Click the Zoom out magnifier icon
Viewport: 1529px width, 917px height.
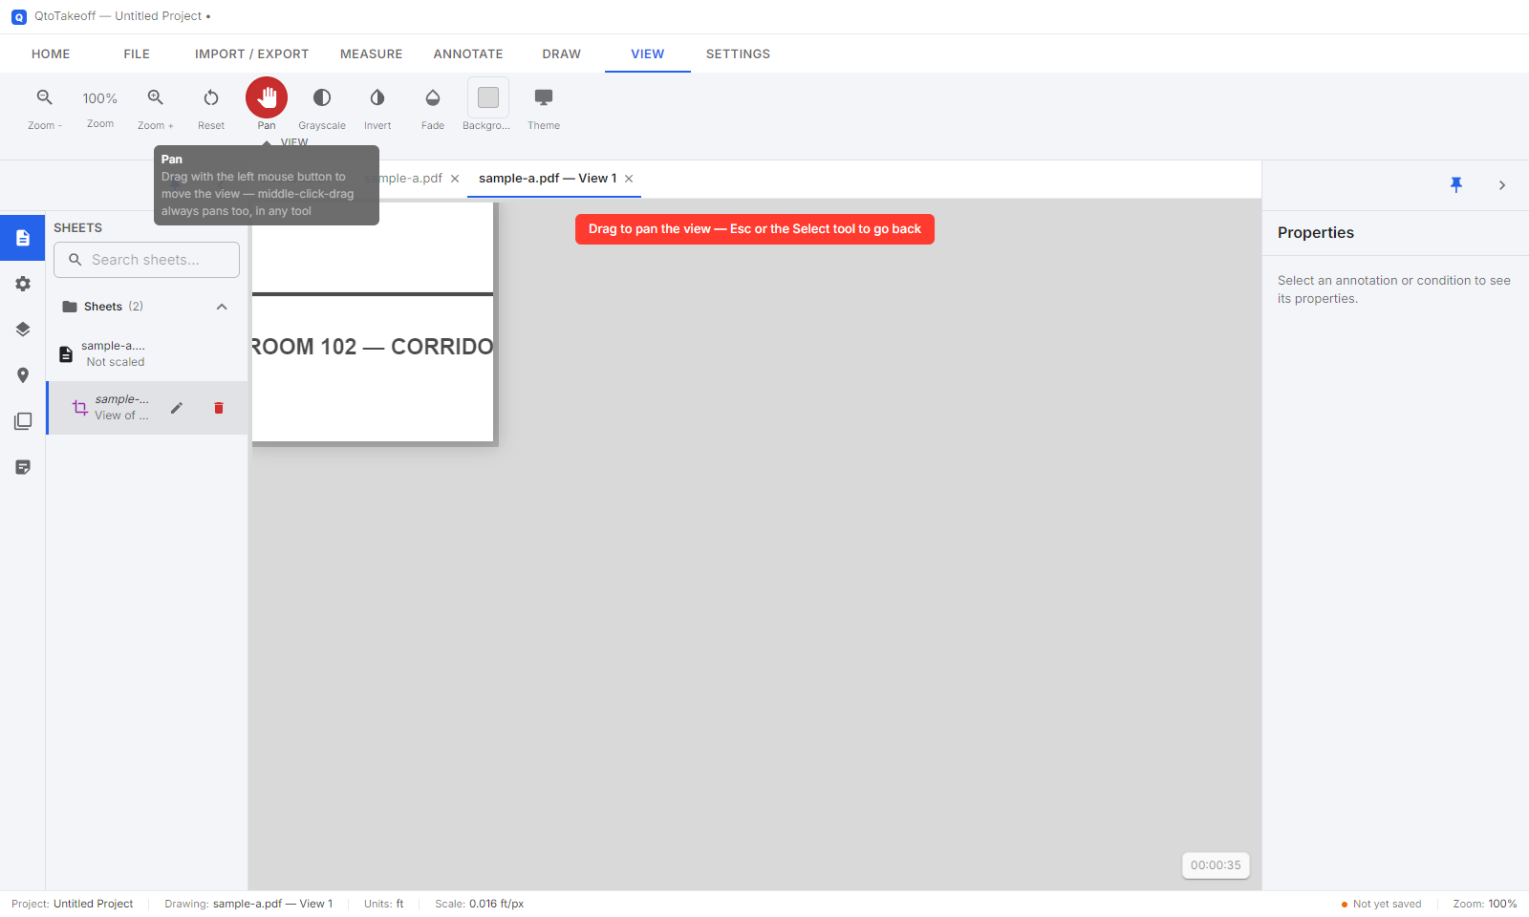[x=45, y=97]
